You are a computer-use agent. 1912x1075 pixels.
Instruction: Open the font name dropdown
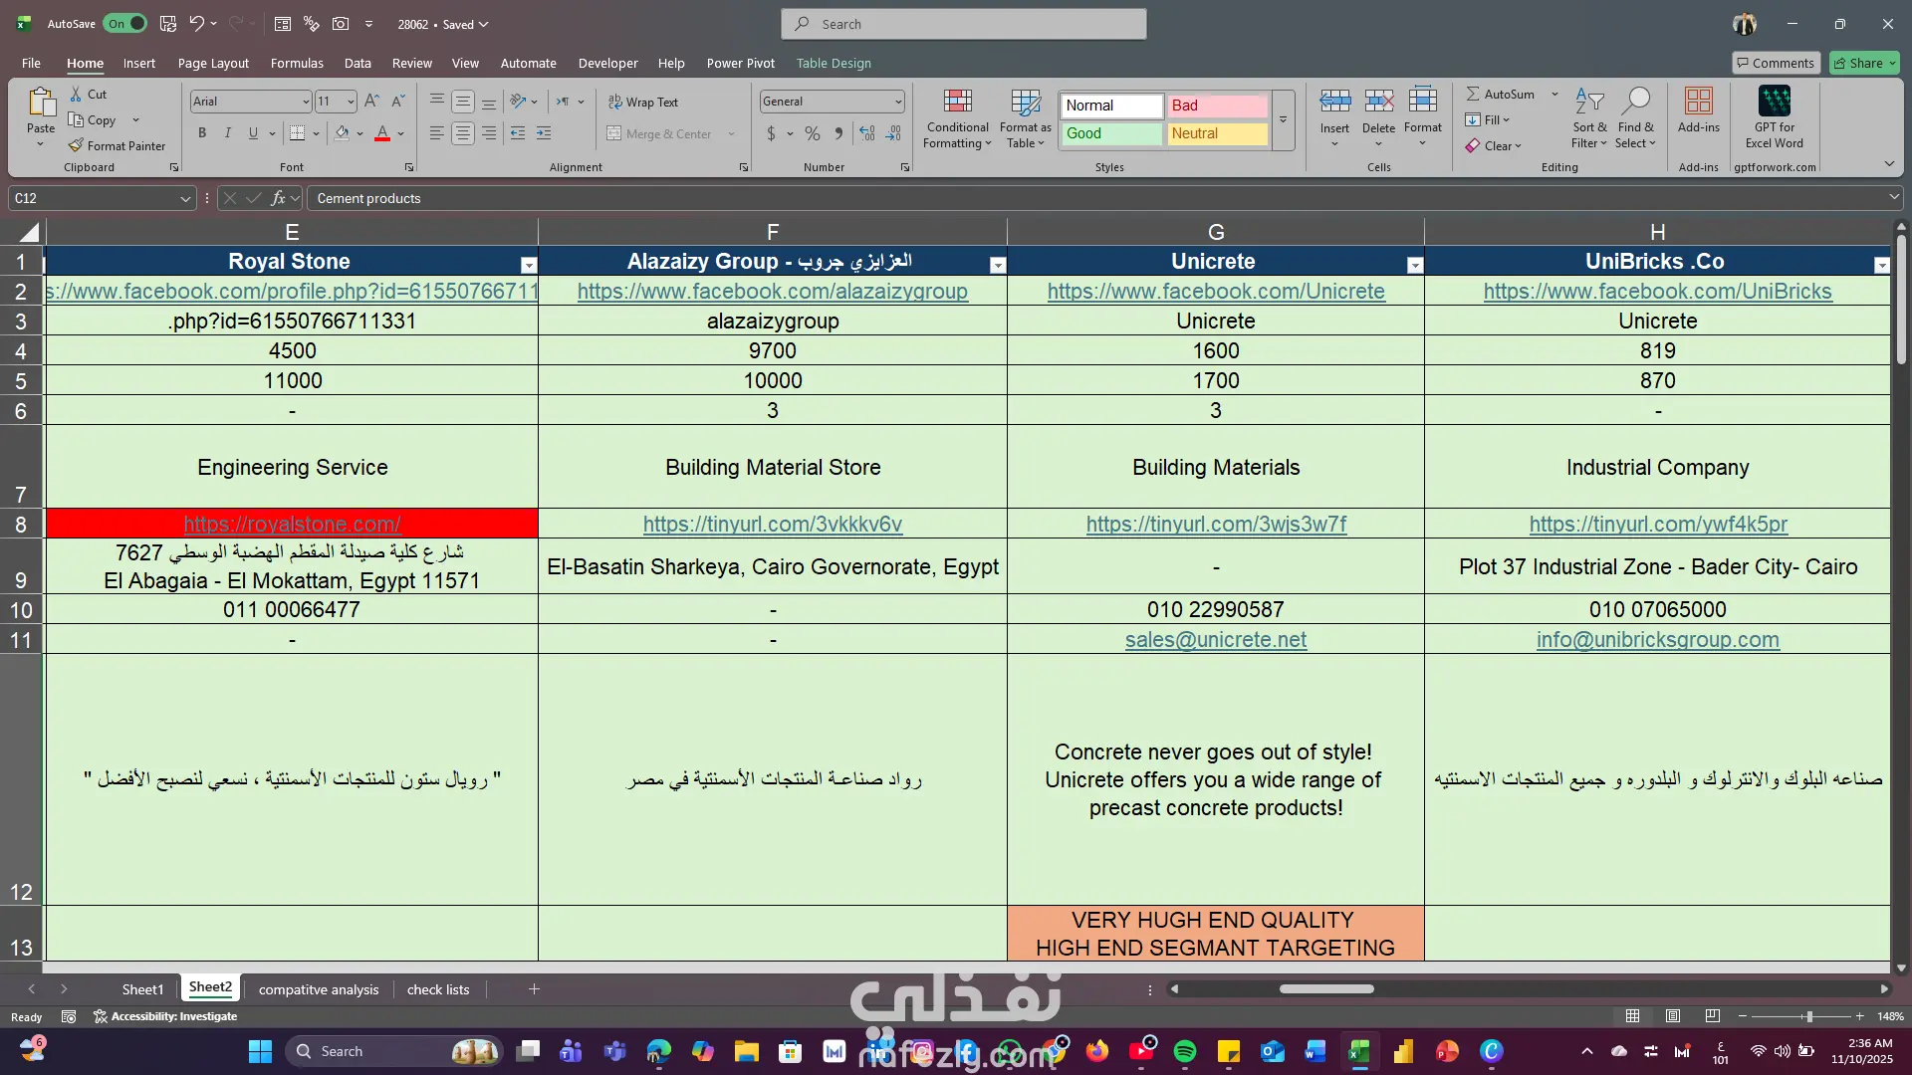[305, 102]
